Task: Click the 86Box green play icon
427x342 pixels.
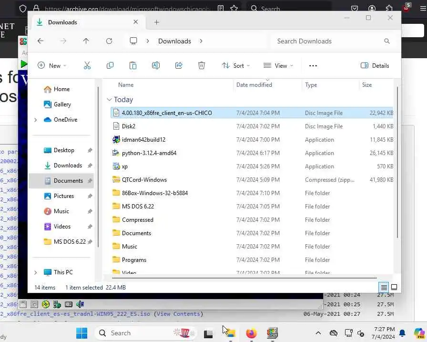Action: click(x=24, y=64)
